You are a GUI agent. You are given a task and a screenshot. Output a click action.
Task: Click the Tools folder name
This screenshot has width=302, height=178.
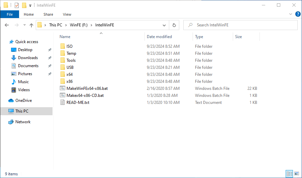coord(71,60)
